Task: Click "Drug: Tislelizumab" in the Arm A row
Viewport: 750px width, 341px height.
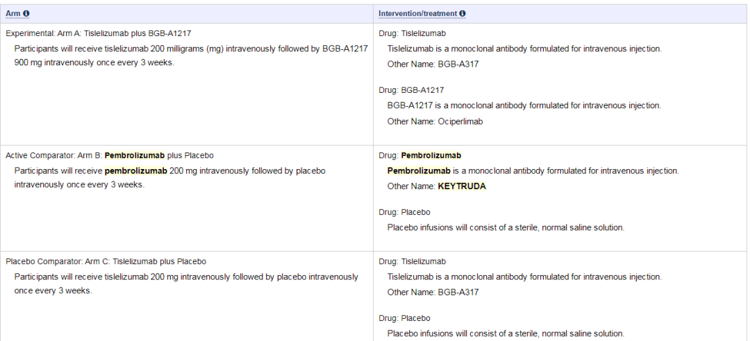Action: tap(412, 33)
